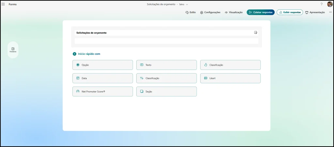Close the Início rápido com panel
The image size is (334, 147).
click(x=74, y=54)
